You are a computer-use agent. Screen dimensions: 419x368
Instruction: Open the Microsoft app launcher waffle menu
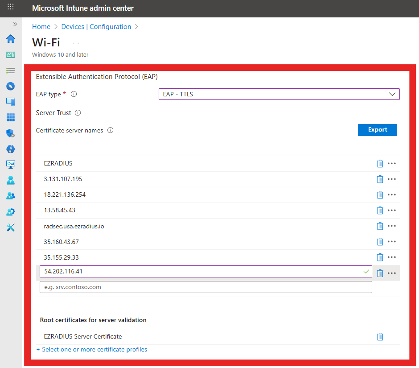(11, 8)
